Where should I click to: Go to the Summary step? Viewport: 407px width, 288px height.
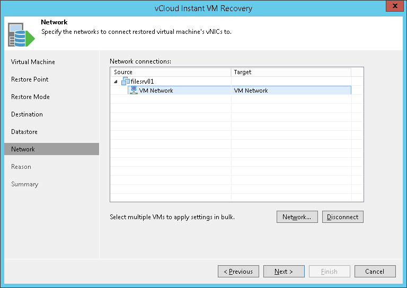(25, 184)
